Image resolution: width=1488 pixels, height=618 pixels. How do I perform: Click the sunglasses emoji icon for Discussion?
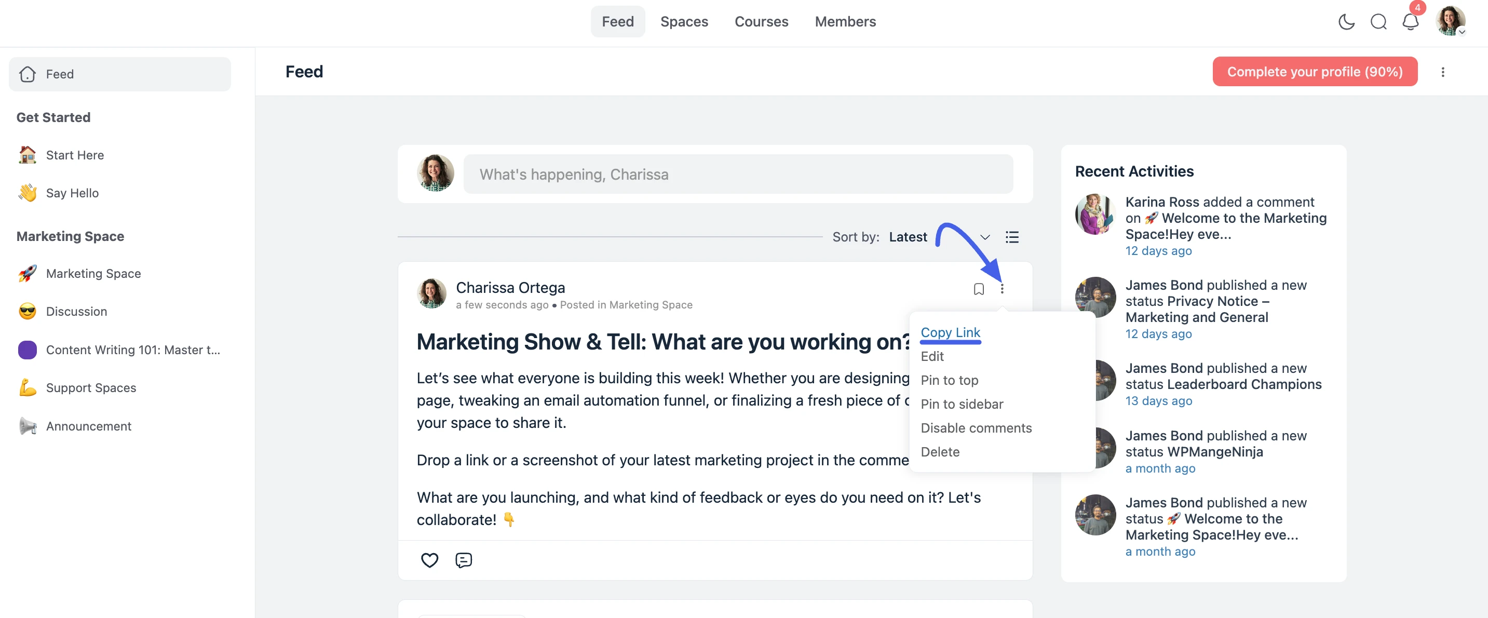tap(27, 311)
